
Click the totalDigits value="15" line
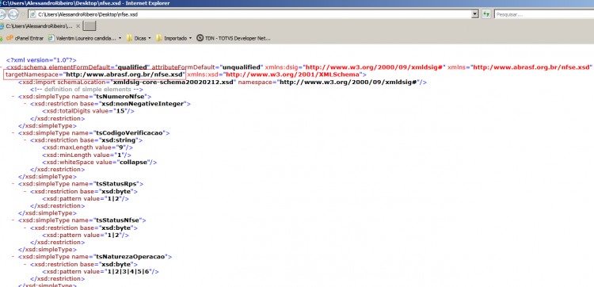(88, 111)
